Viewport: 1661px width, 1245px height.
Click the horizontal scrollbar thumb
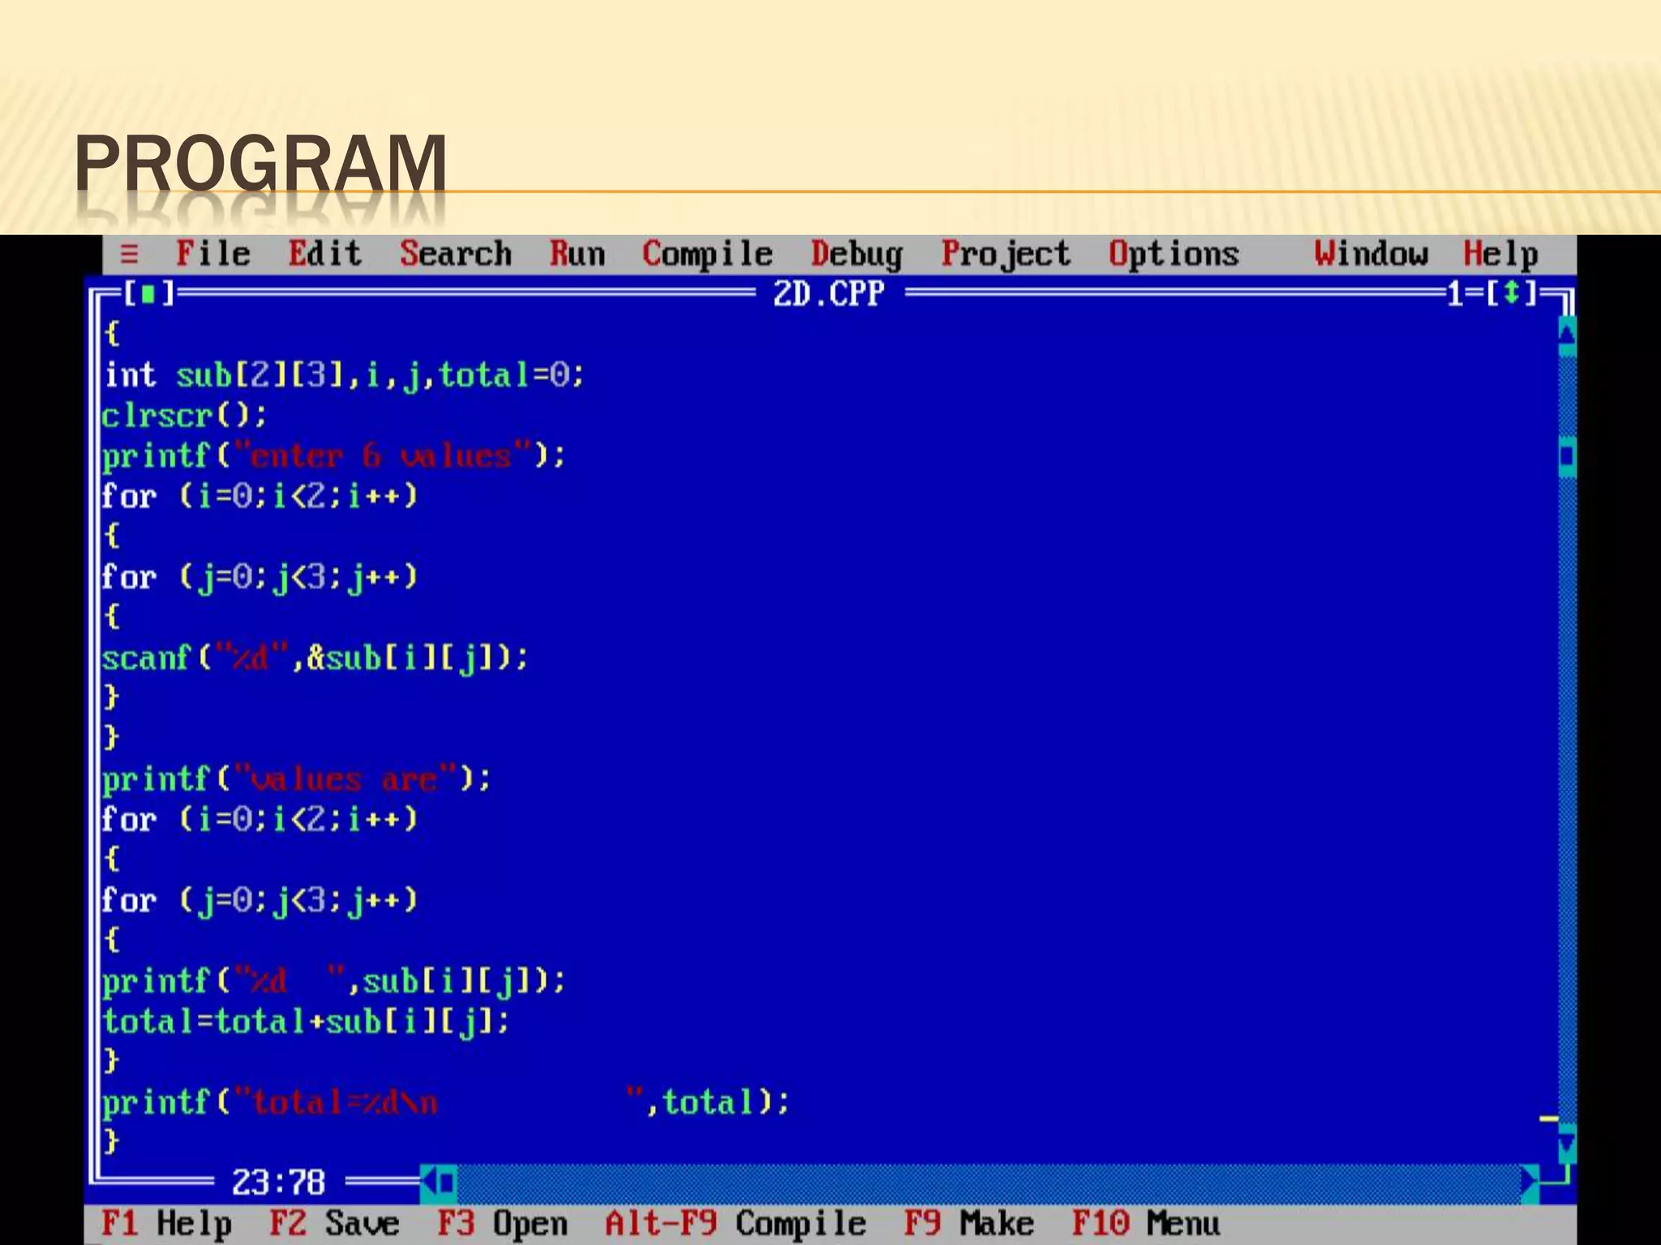click(x=448, y=1183)
